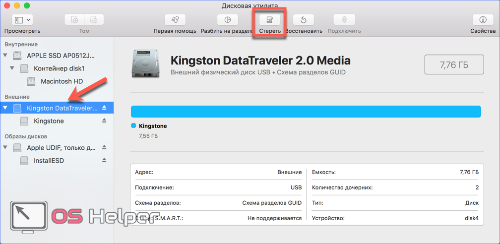500x244 pixels.
Task: Click the blue Kingstone legend dot
Action: [133, 125]
